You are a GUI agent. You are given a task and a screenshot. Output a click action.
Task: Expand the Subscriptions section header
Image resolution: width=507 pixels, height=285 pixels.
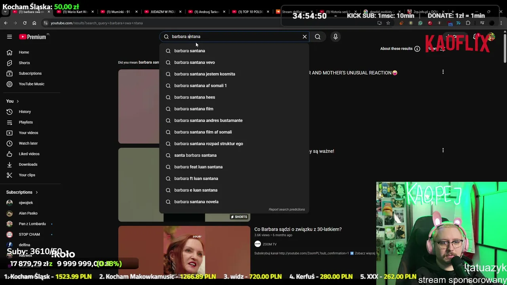pos(22,192)
